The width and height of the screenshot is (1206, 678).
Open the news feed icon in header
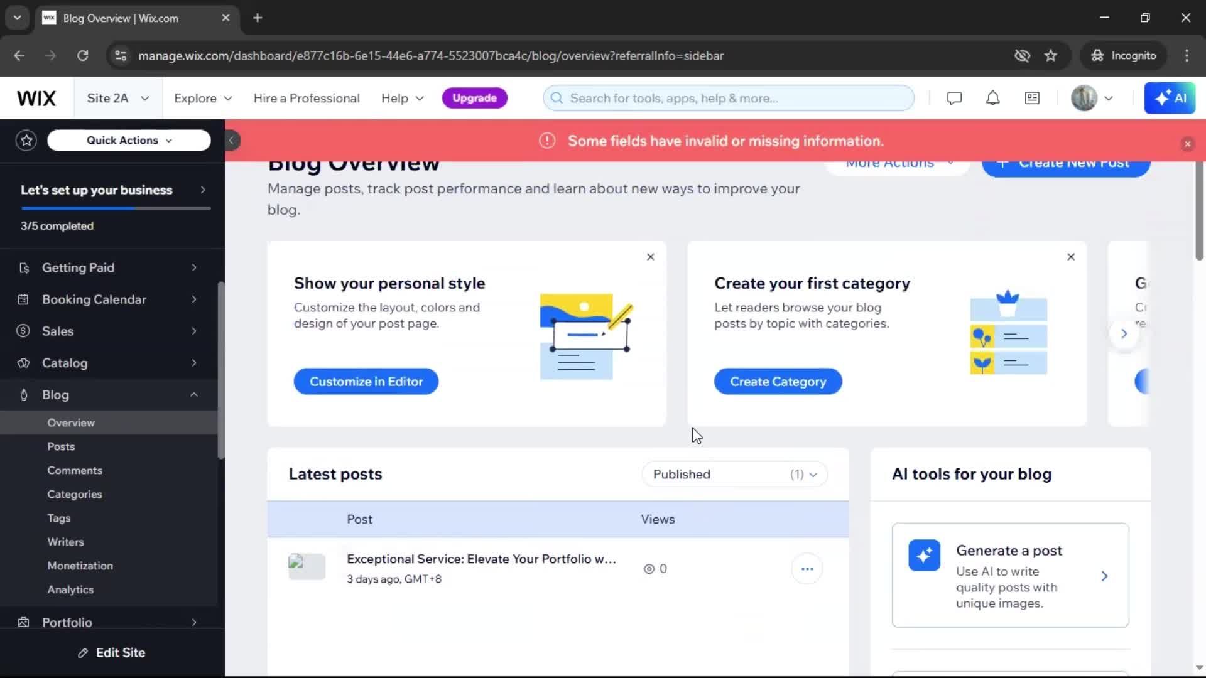point(1032,98)
